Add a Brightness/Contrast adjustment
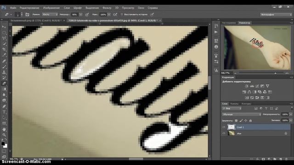294x165 pixels. (247, 86)
